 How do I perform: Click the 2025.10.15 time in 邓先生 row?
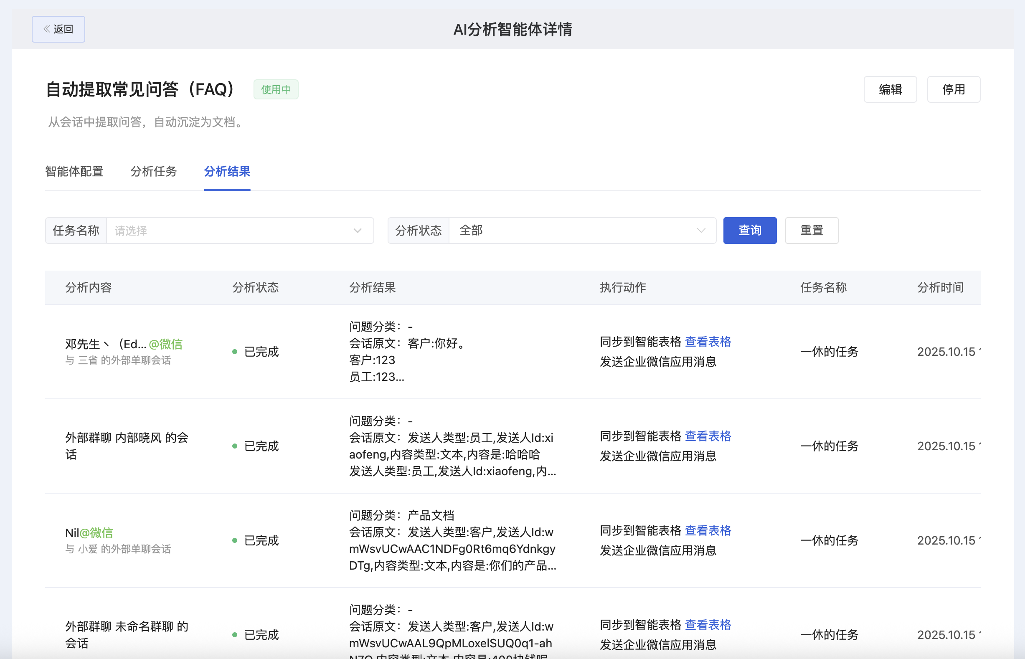[x=949, y=352]
